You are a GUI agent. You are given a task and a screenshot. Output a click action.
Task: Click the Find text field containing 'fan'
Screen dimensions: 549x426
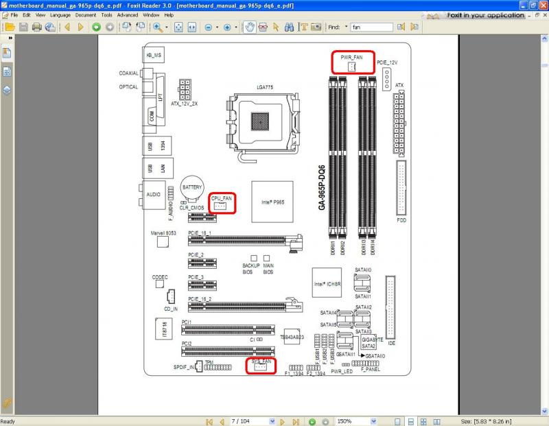[x=371, y=27]
